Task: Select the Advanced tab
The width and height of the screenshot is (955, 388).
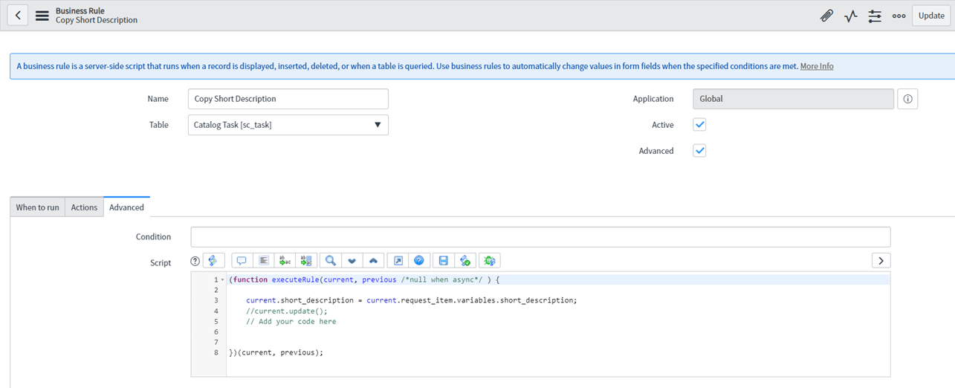Action: point(126,207)
